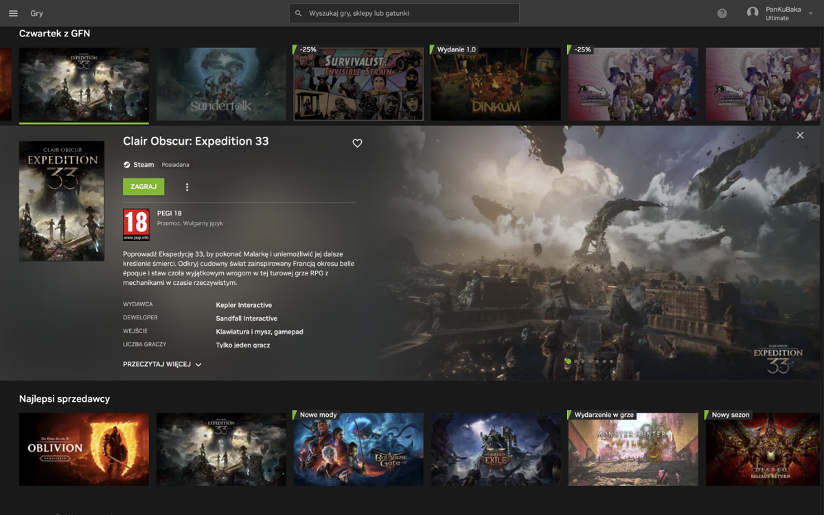The image size is (824, 515).
Task: Click the Steam store label text
Action: pyautogui.click(x=144, y=165)
